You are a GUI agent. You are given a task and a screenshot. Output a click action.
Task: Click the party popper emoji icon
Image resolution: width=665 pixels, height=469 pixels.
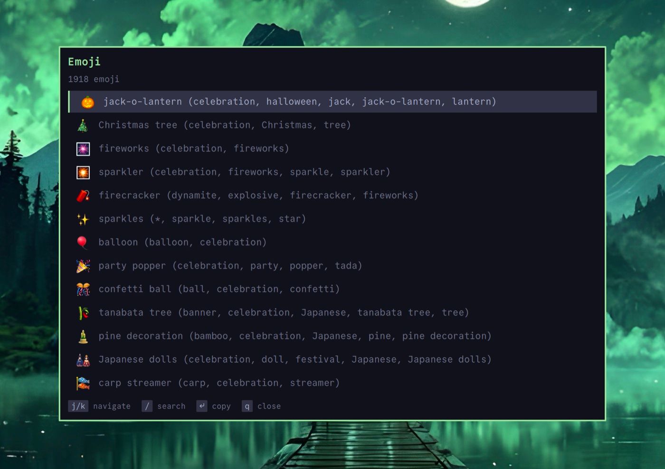(x=83, y=266)
